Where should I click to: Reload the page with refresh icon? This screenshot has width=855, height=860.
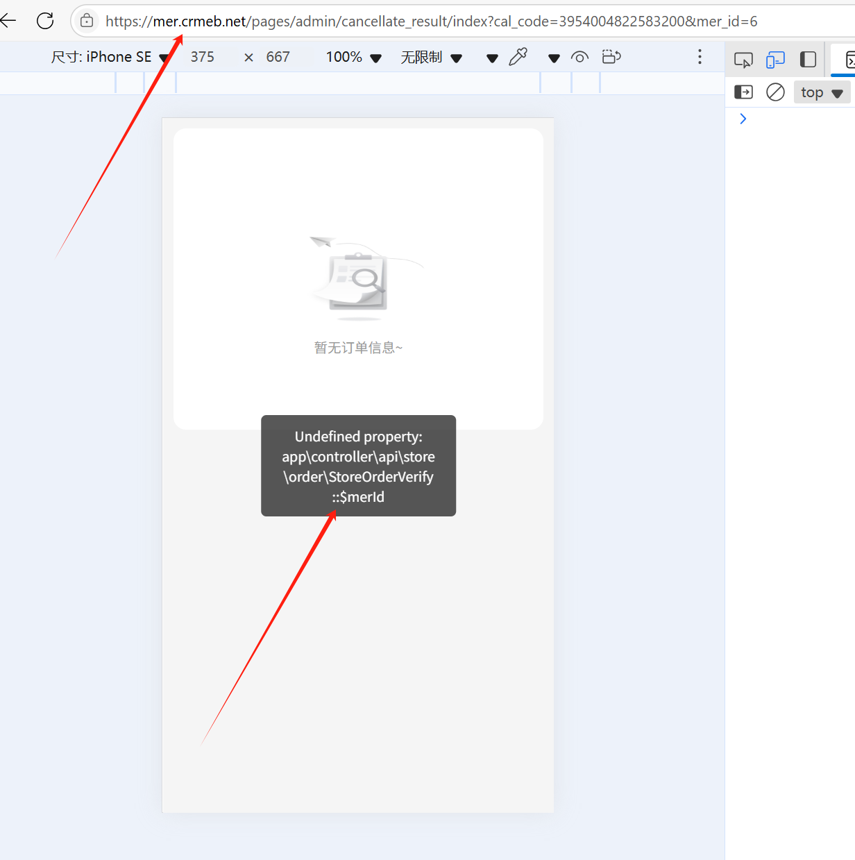click(x=45, y=21)
